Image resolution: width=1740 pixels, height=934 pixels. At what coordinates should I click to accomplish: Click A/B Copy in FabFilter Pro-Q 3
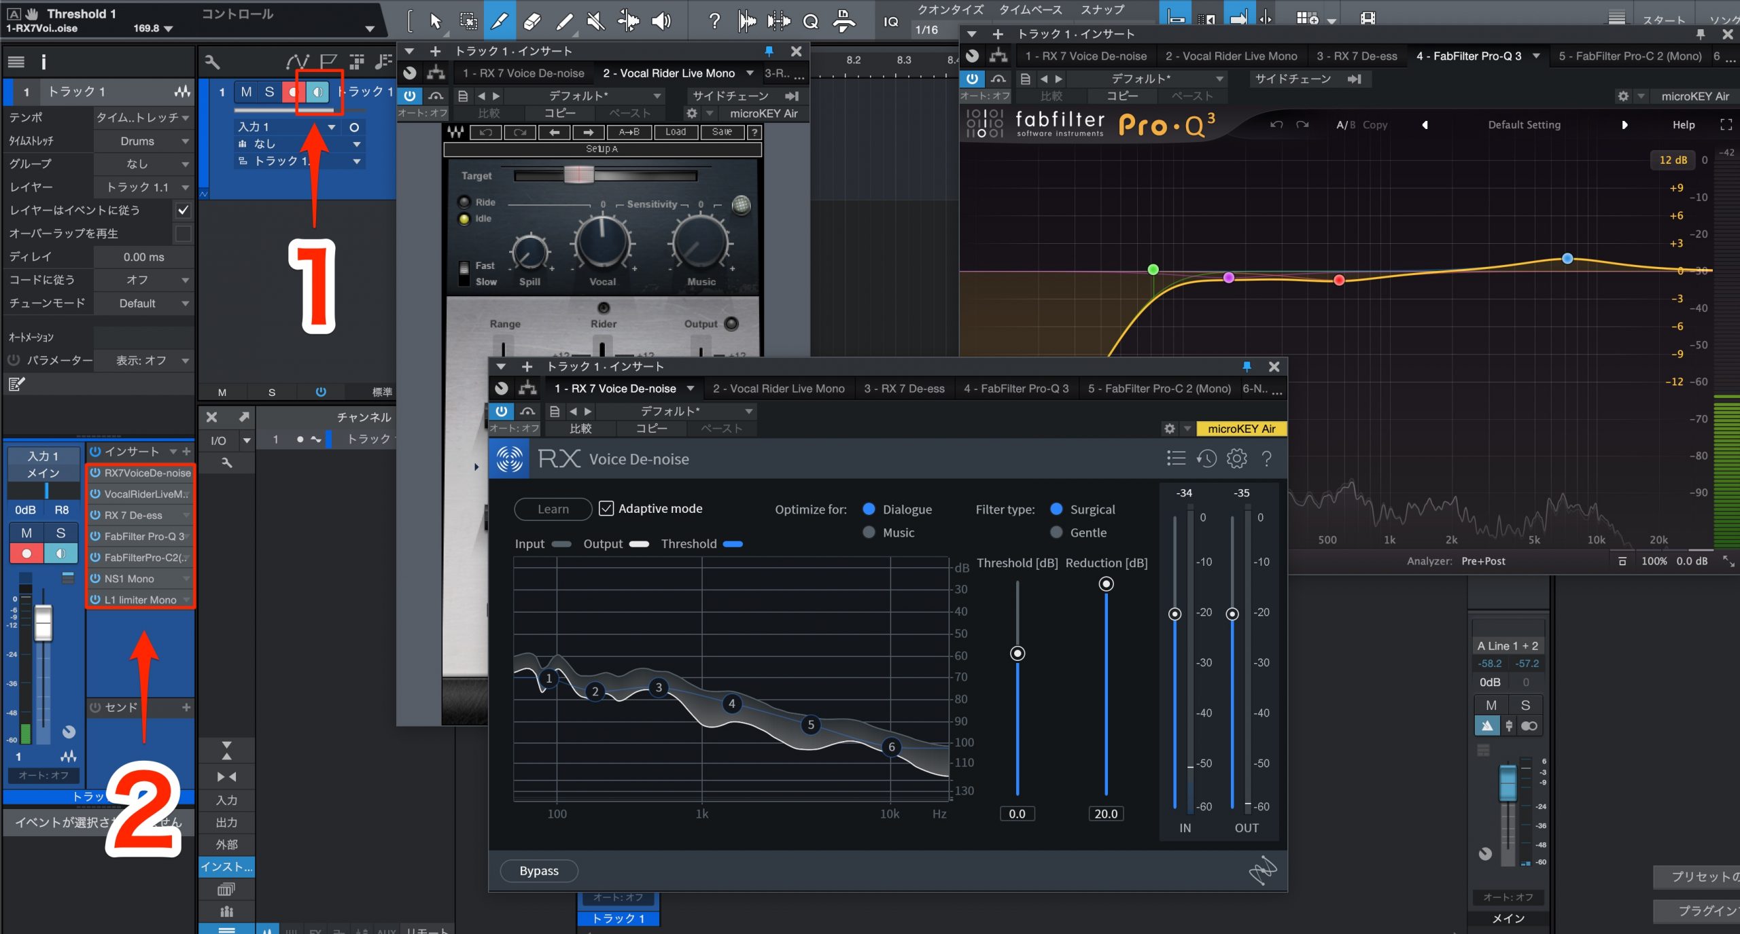click(1361, 125)
